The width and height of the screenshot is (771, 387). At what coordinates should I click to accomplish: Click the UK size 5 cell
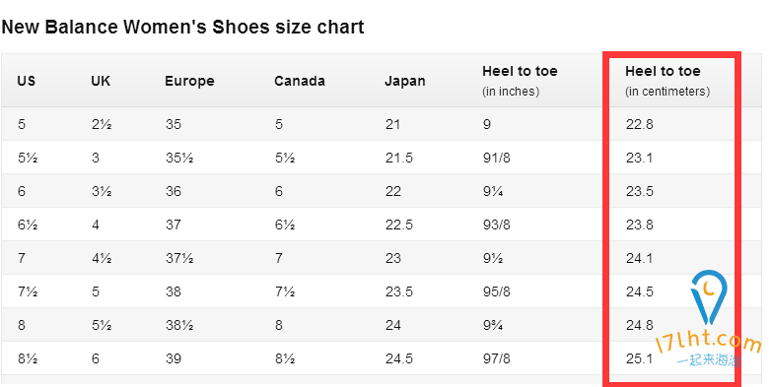pos(96,291)
